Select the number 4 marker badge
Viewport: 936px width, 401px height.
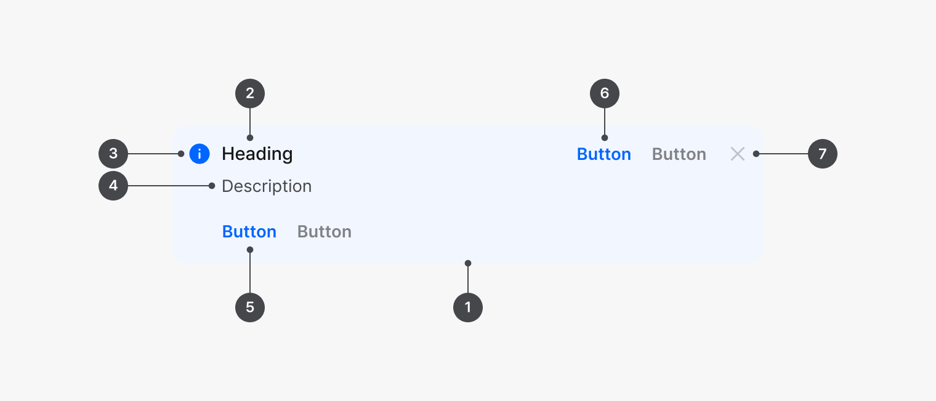113,185
